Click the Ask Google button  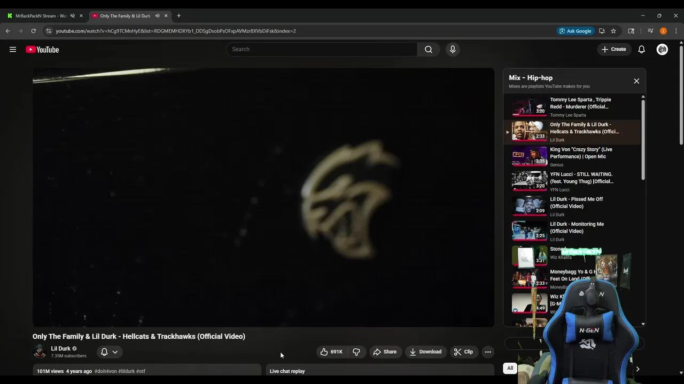pyautogui.click(x=575, y=31)
